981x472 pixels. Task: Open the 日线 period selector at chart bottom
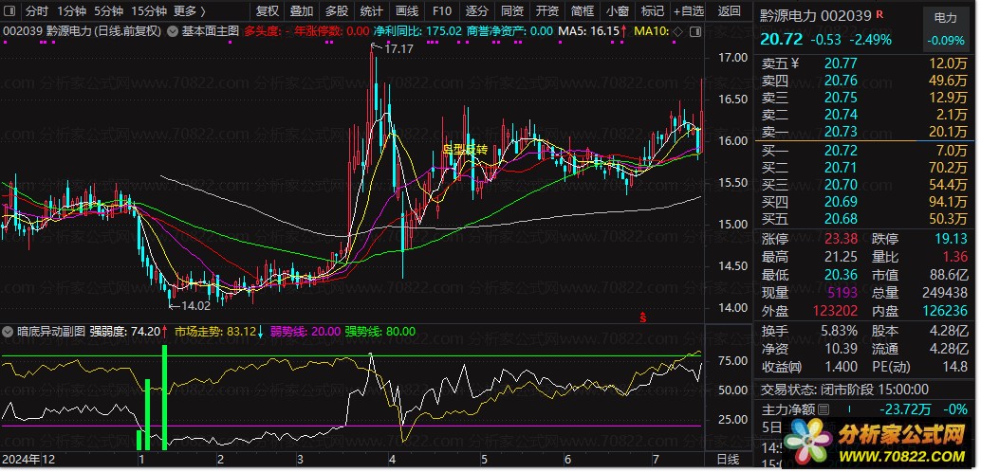point(728,460)
